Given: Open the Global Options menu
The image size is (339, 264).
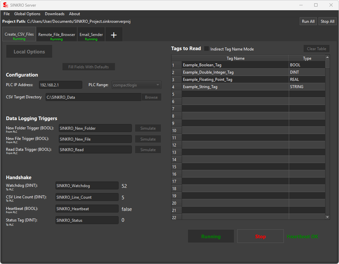Looking at the screenshot, I should point(27,14).
